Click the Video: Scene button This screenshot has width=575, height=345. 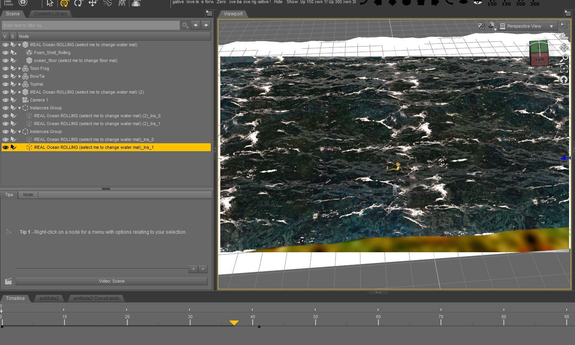[x=112, y=281]
